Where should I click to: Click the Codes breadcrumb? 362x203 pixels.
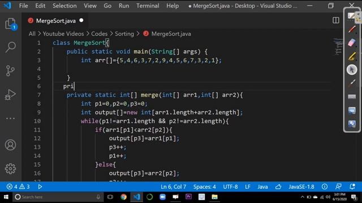click(x=100, y=34)
